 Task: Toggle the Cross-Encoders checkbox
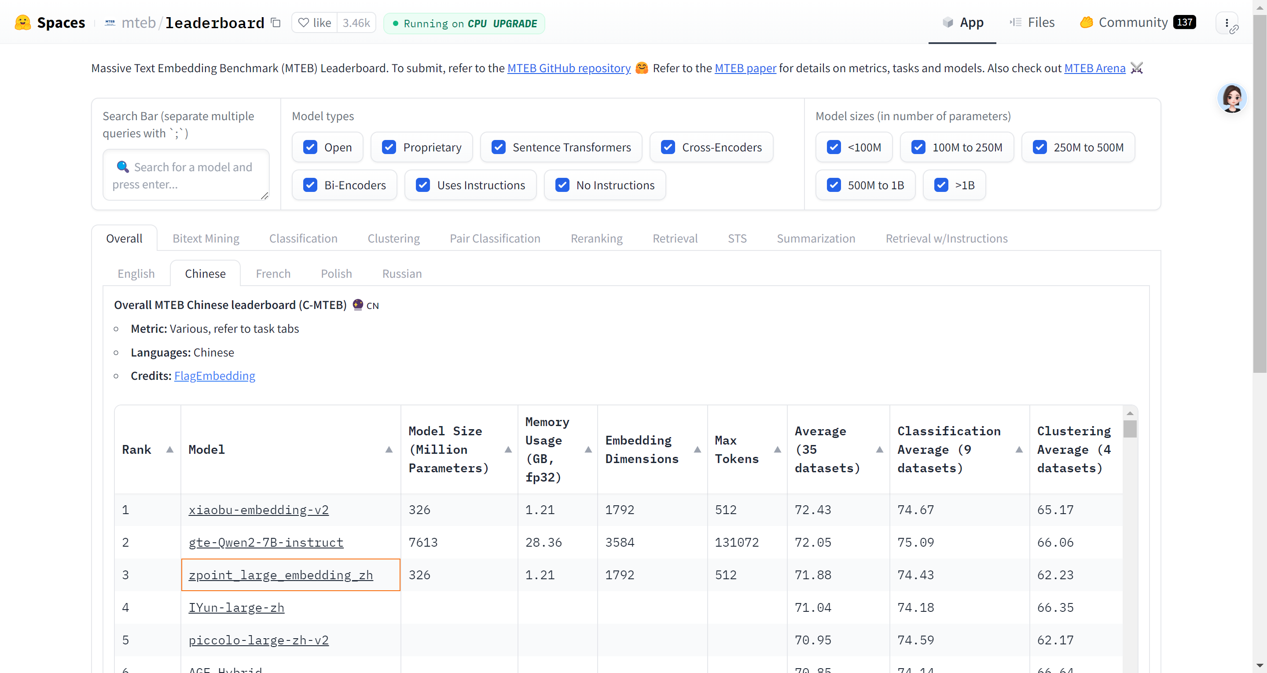point(668,147)
